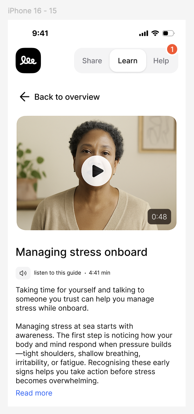The width and height of the screenshot is (194, 414).
Task: Click the orange notification badge on Help
Action: tap(172, 49)
